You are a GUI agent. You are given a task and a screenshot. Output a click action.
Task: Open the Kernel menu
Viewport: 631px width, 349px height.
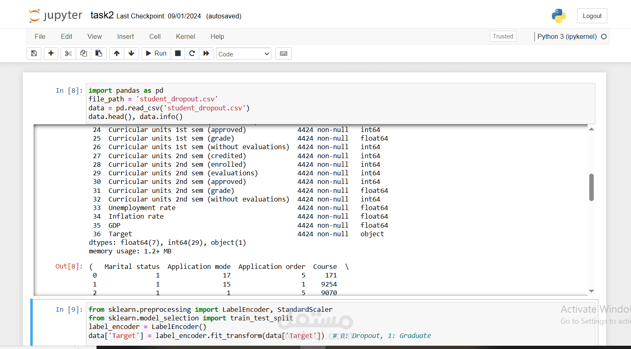point(185,36)
